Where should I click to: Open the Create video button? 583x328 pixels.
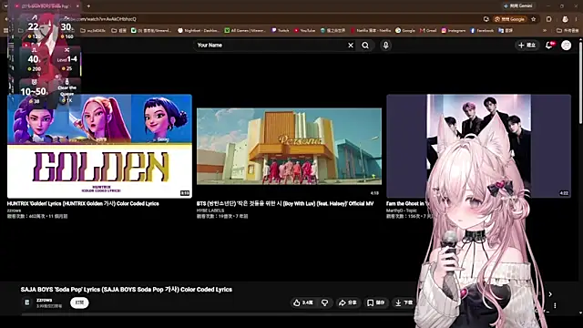point(527,45)
